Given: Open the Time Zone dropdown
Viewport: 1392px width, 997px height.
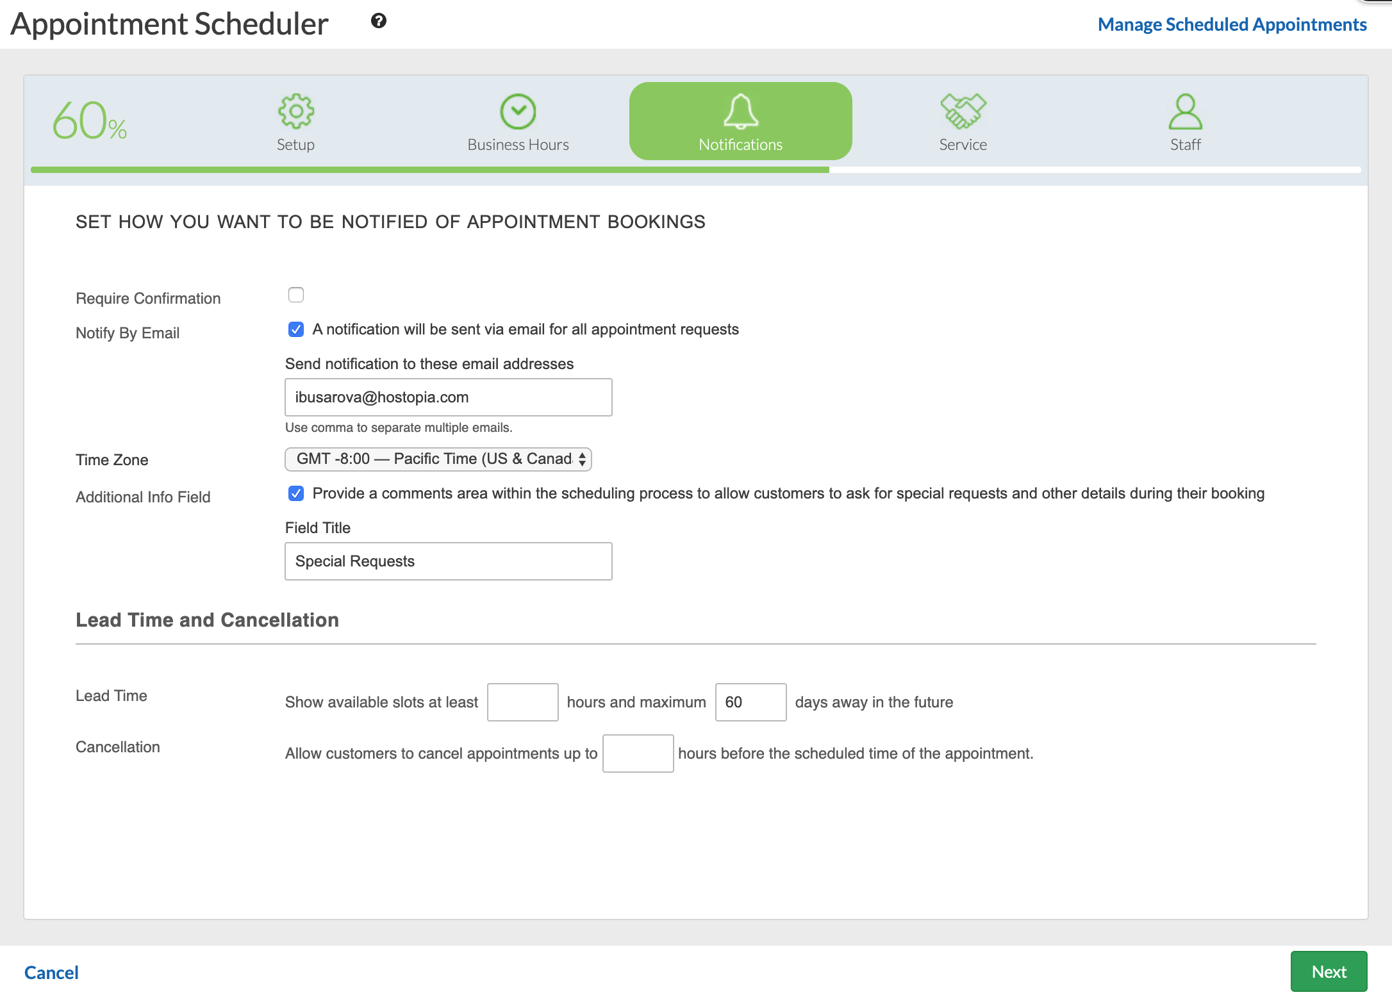Looking at the screenshot, I should click(x=438, y=459).
